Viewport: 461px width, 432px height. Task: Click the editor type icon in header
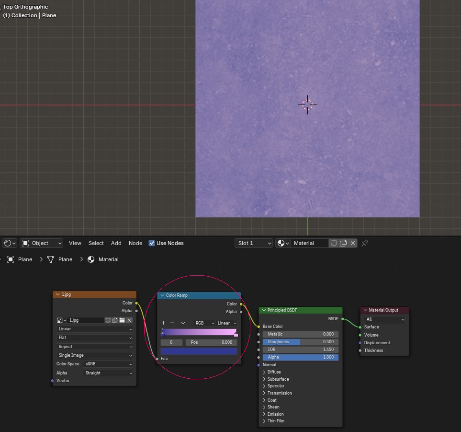[x=10, y=243]
